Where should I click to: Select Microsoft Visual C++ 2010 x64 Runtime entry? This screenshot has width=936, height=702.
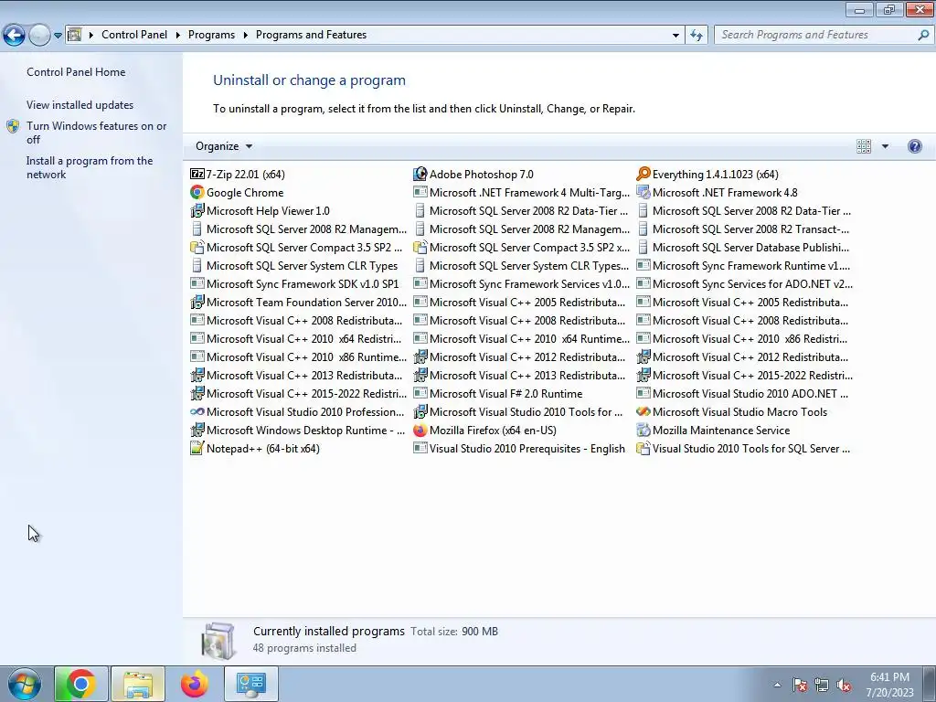[522, 339]
